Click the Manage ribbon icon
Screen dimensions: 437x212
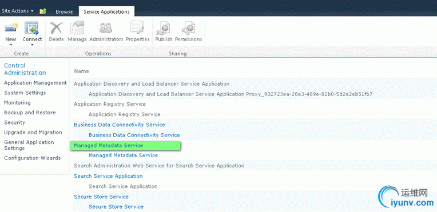[77, 28]
